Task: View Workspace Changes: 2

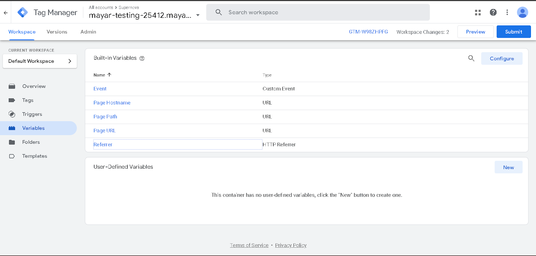Action: tap(423, 32)
